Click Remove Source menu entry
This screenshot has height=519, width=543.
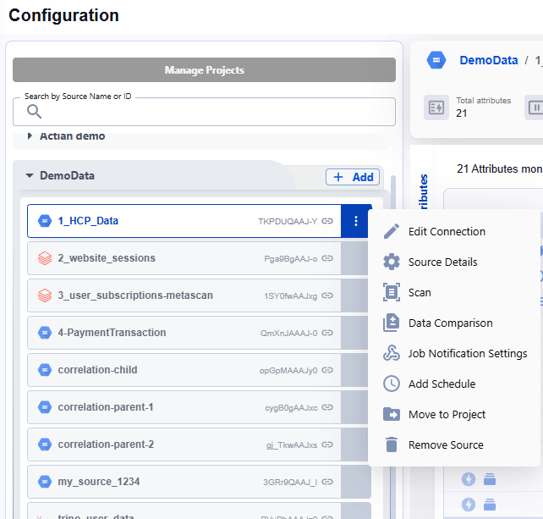point(446,444)
